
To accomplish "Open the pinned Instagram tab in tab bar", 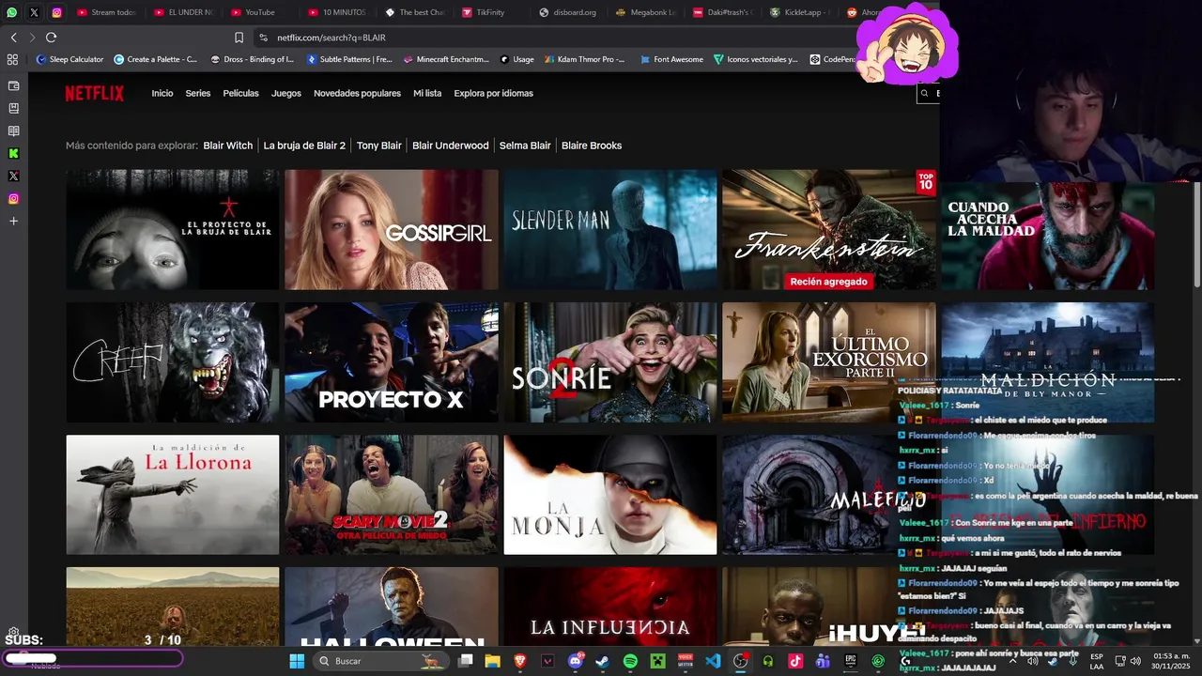I will coord(56,12).
